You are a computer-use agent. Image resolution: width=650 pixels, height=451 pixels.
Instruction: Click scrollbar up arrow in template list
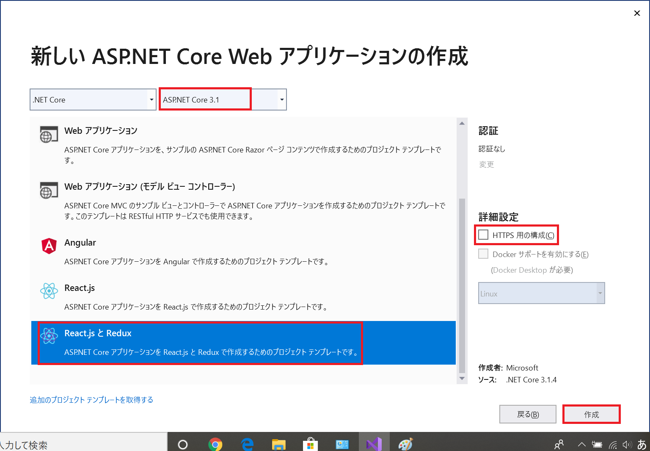click(462, 123)
